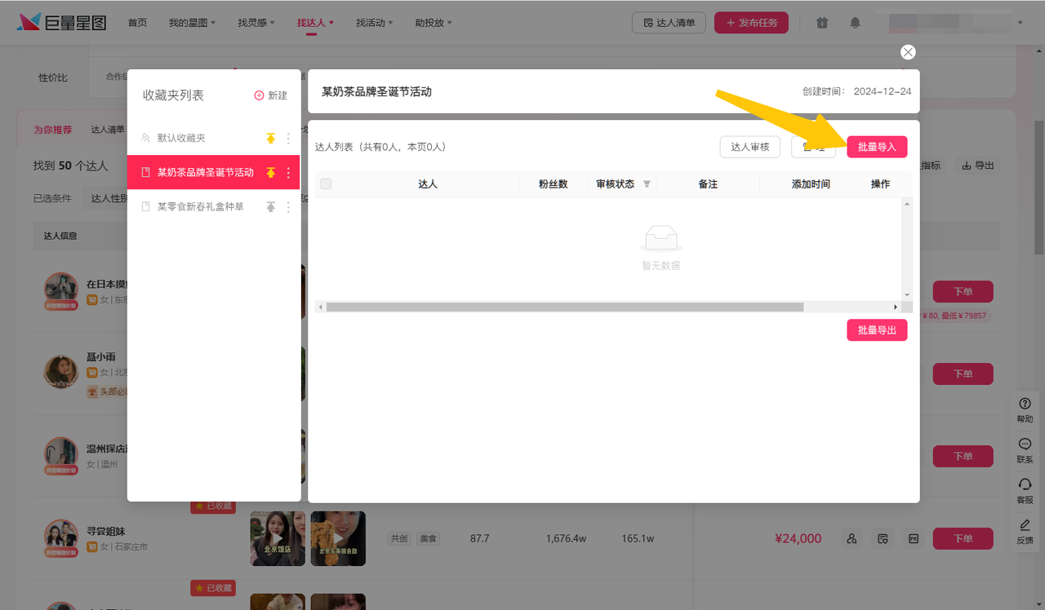Expand the 找灵感 navigation dropdown
1045x610 pixels.
(256, 23)
